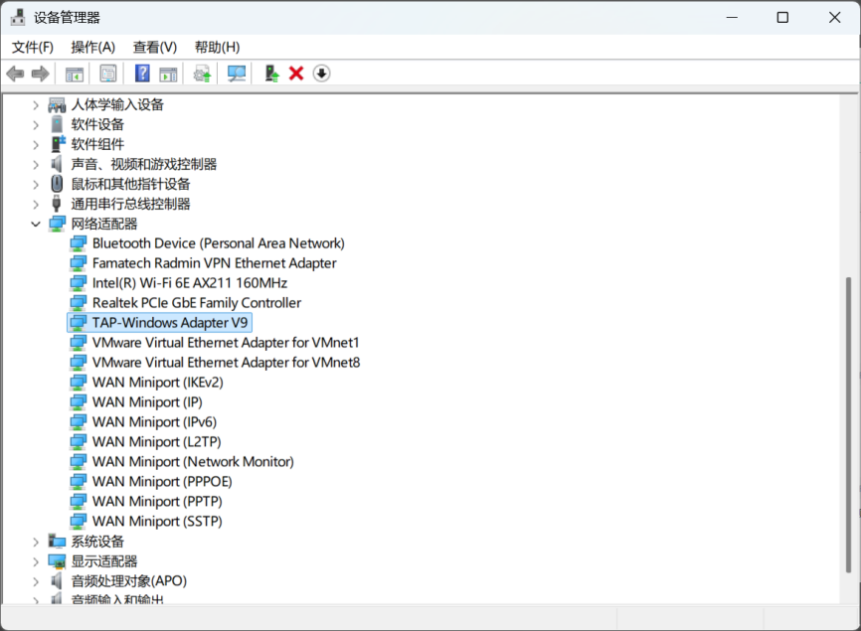Open the 查看(V) menu

(155, 47)
